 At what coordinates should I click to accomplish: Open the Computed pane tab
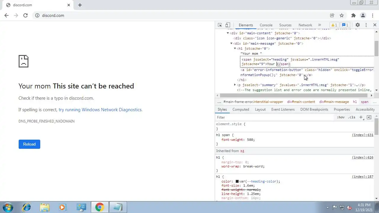(x=241, y=109)
